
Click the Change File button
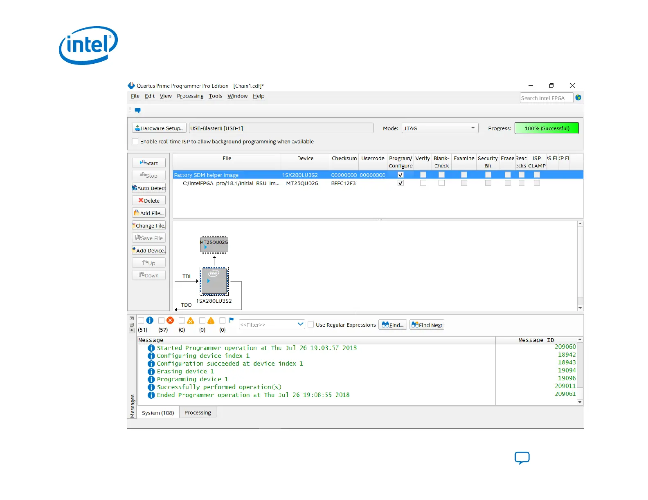click(x=148, y=225)
